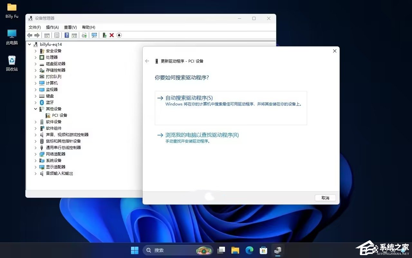Click the 处理器 processor chip icon
The height and width of the screenshot is (258, 412).
(x=42, y=57)
